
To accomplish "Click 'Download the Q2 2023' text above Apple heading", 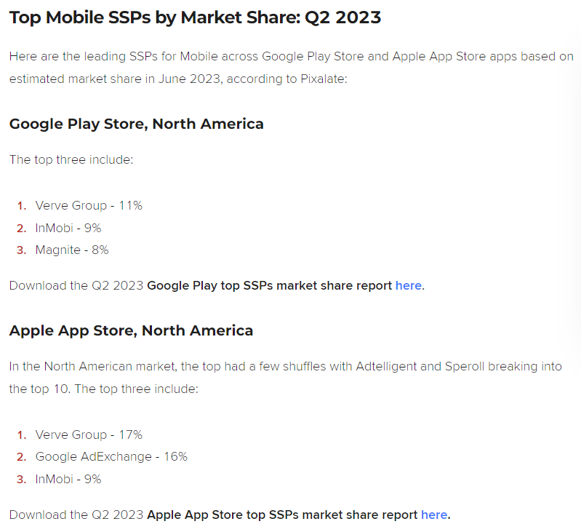I will click(x=76, y=285).
